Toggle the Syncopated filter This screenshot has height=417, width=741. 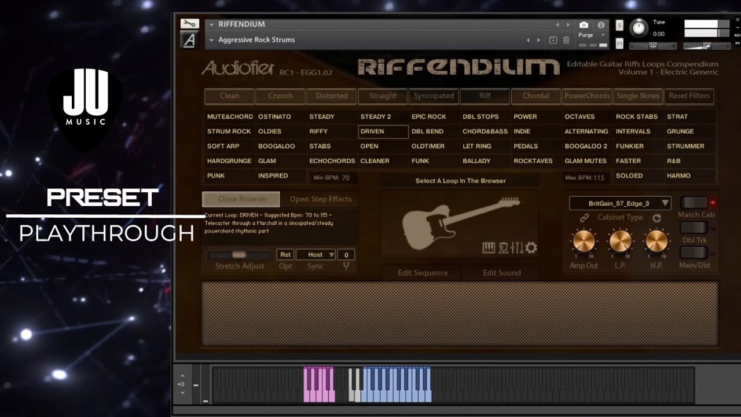pos(434,96)
